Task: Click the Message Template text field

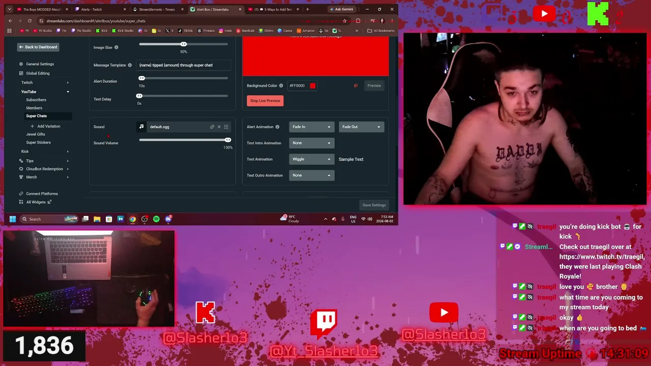Action: 184,65
